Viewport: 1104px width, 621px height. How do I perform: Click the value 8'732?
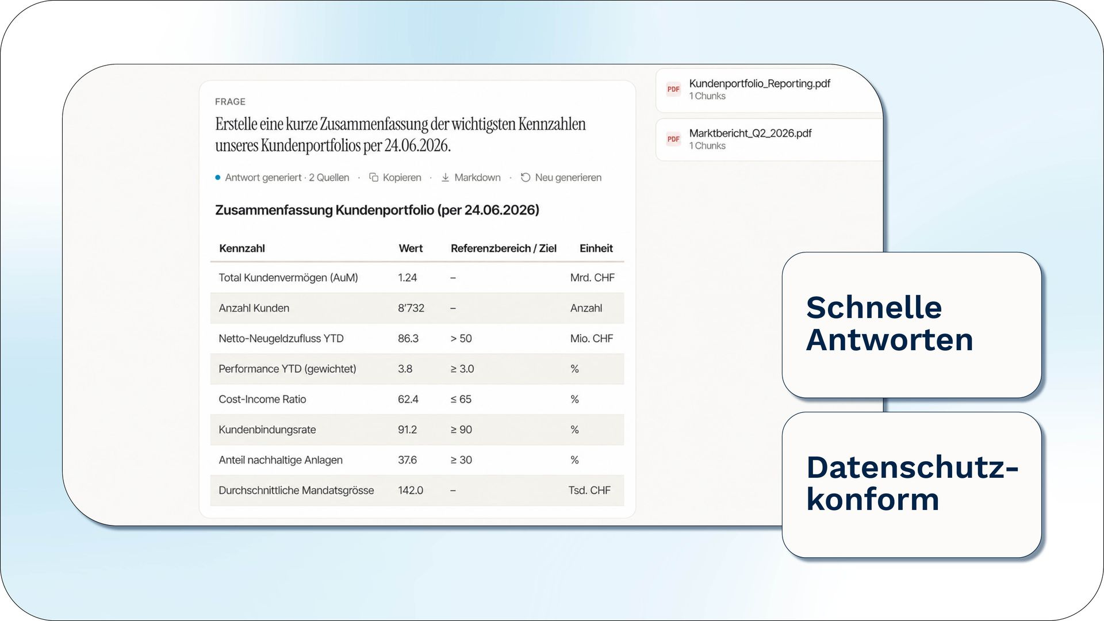411,308
